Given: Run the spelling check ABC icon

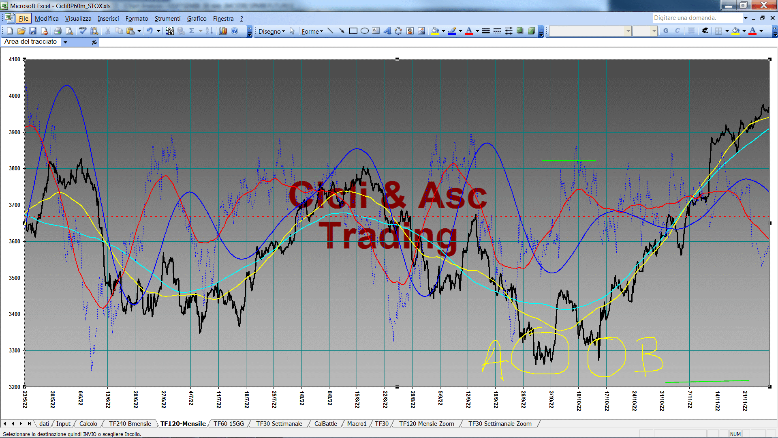Looking at the screenshot, I should pos(83,31).
